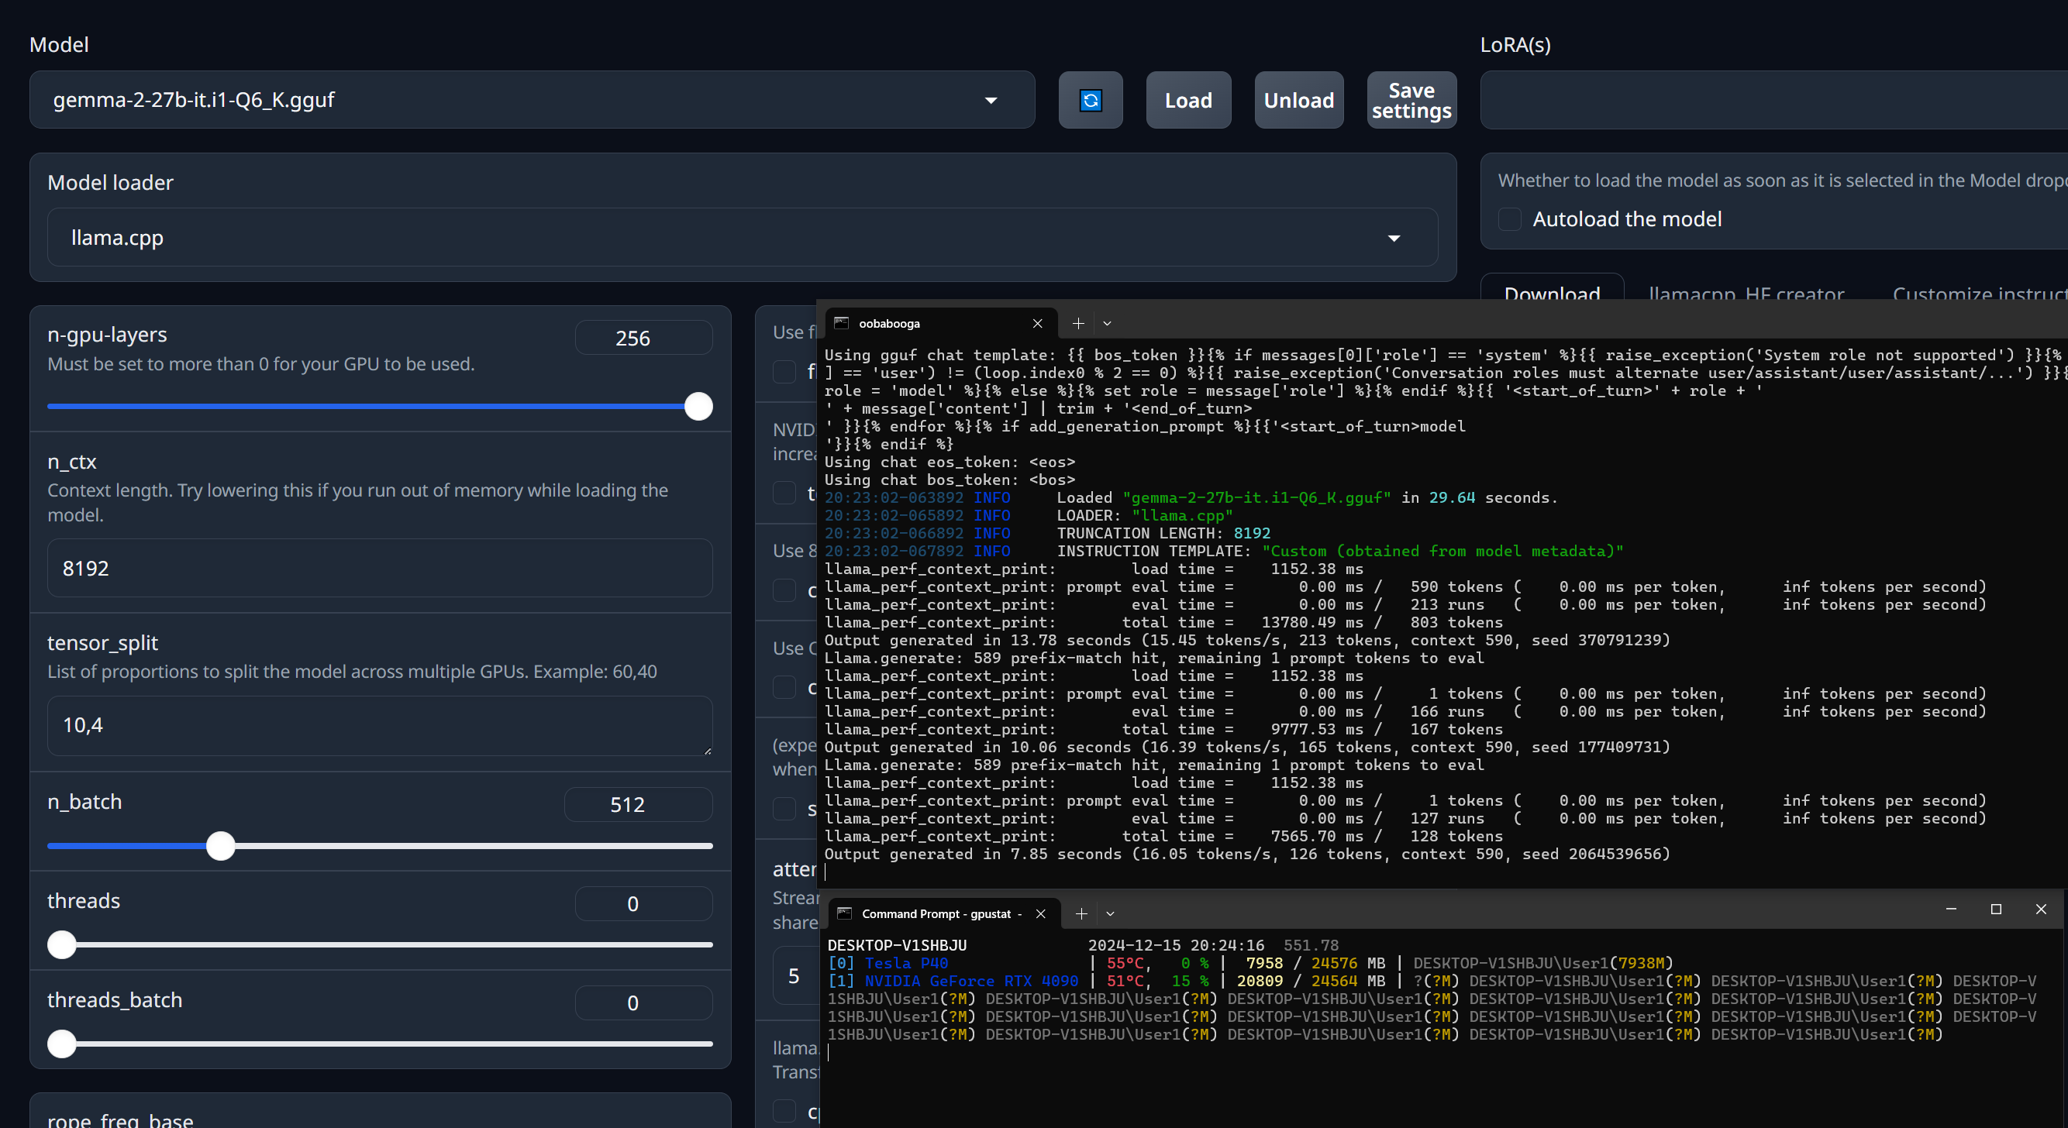Edit the threads_batch number field
This screenshot has height=1128, width=2068.
[643, 1002]
